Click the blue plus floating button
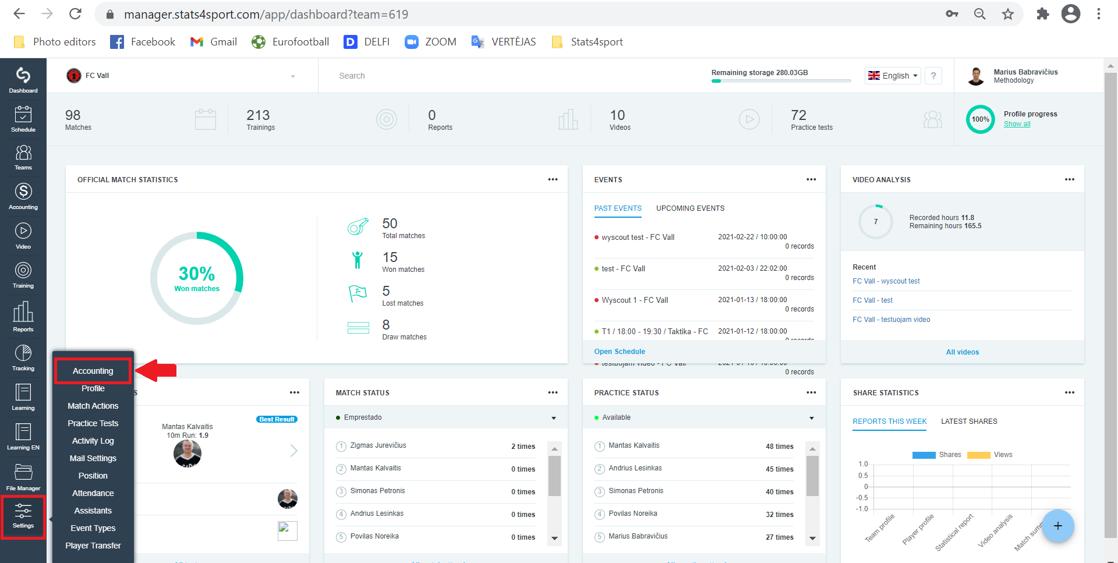Screen dimensions: 1118x563 pyautogui.click(x=1057, y=526)
